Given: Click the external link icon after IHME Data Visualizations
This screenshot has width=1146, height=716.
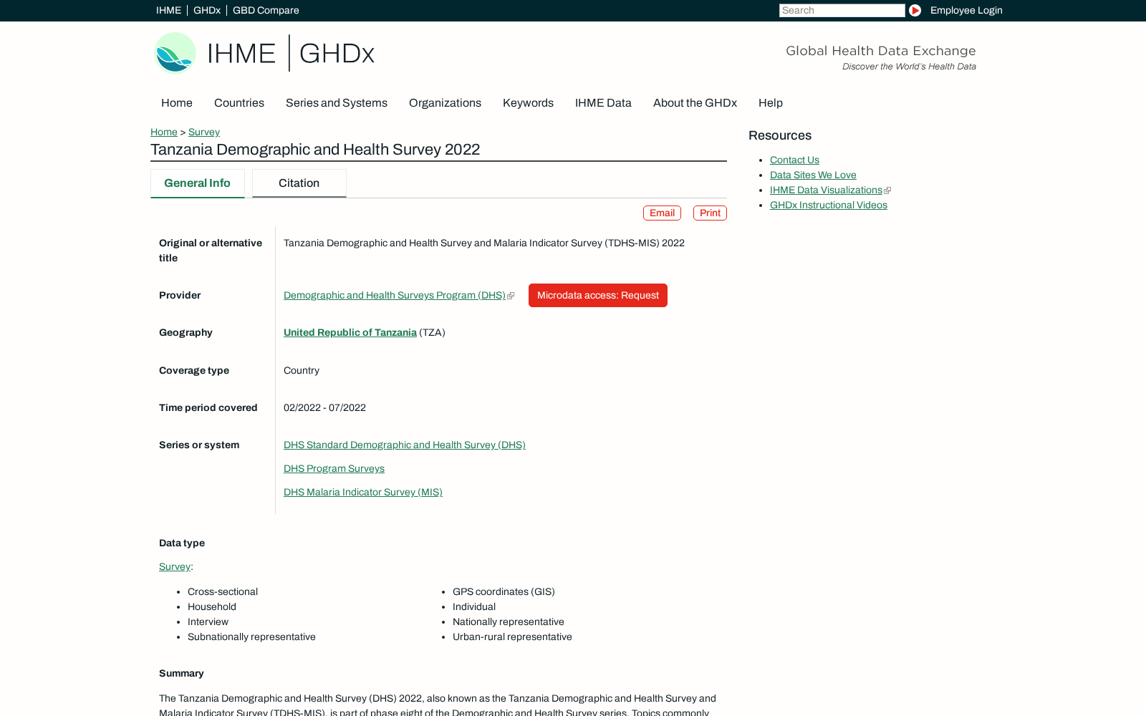Looking at the screenshot, I should point(887,190).
